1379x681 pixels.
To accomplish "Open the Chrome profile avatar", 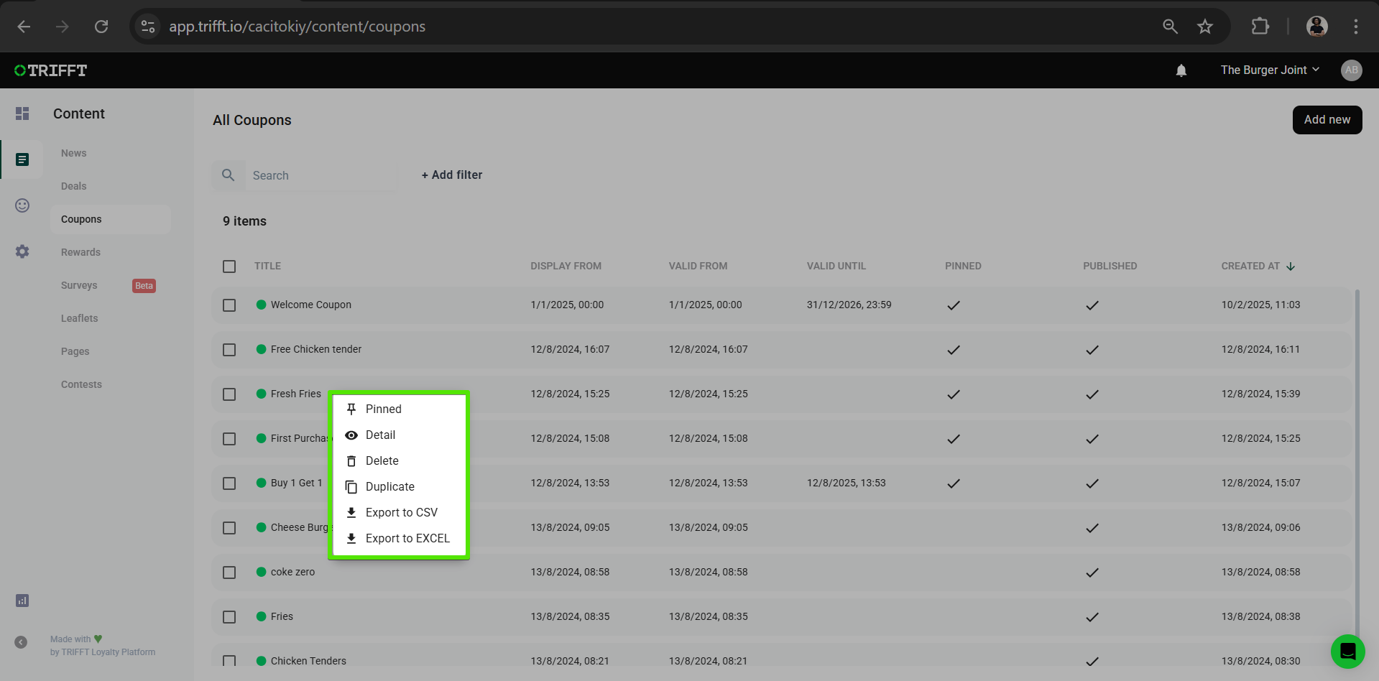I will (x=1316, y=27).
